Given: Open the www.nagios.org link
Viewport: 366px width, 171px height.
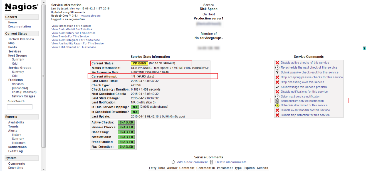Looking at the screenshot, I should (x=91, y=16).
